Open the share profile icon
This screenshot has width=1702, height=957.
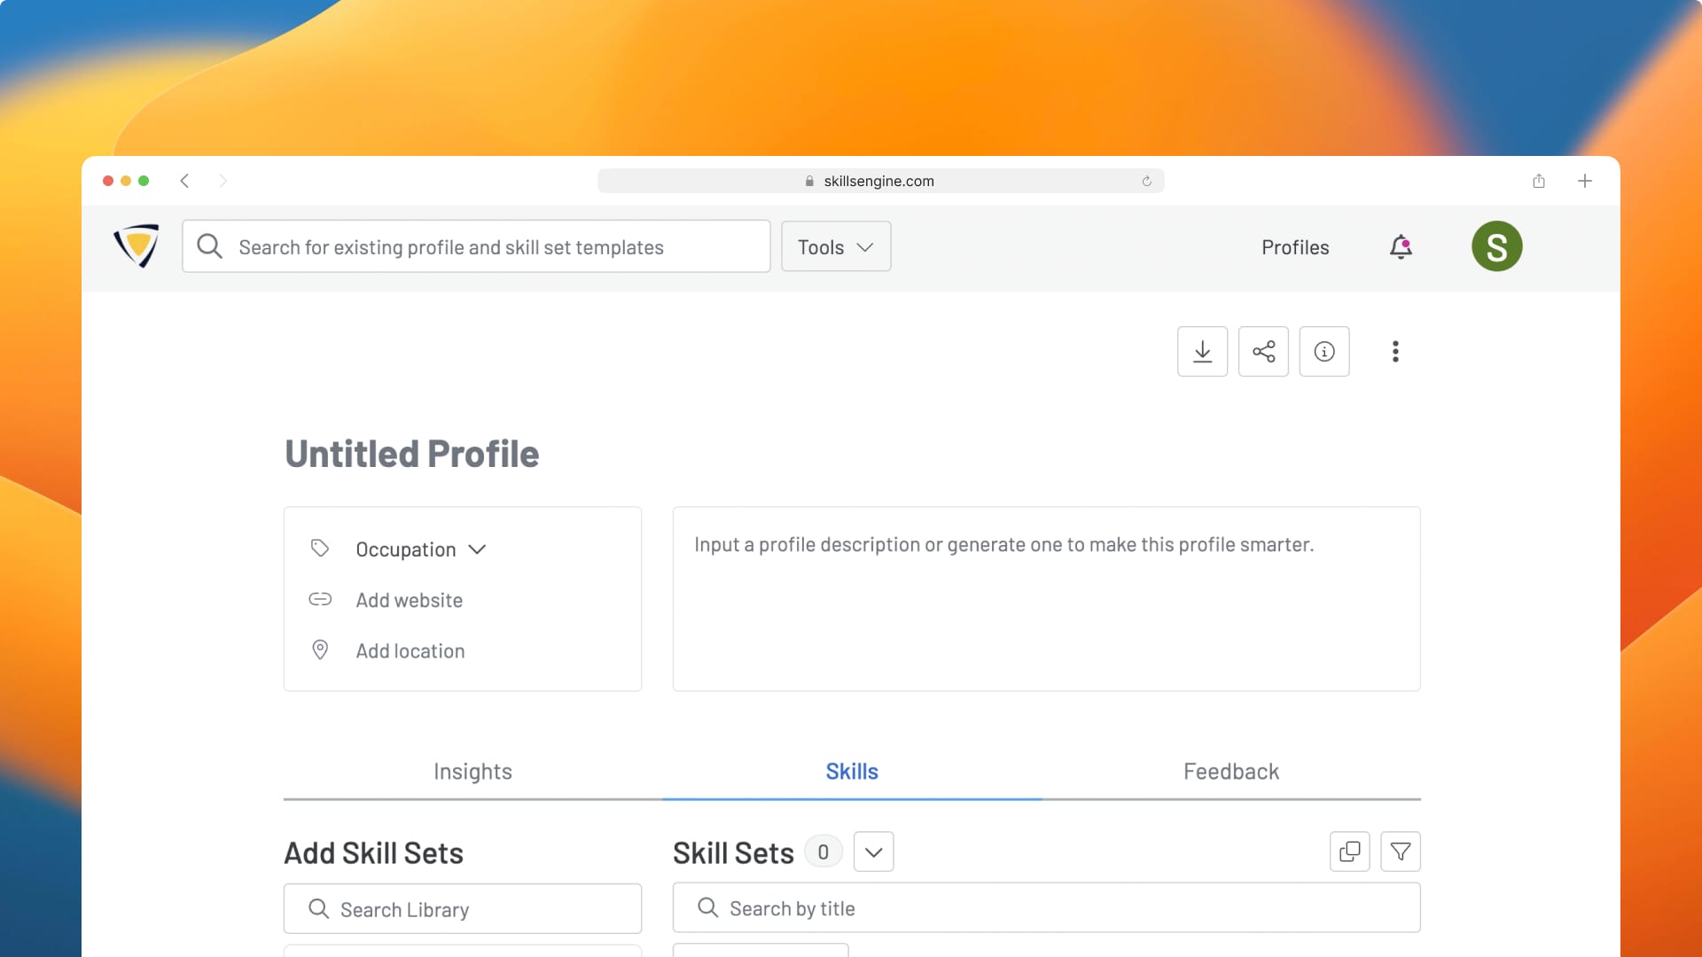click(1262, 351)
